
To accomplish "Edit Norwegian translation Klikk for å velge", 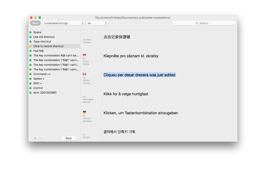I will pyautogui.click(x=126, y=94).
